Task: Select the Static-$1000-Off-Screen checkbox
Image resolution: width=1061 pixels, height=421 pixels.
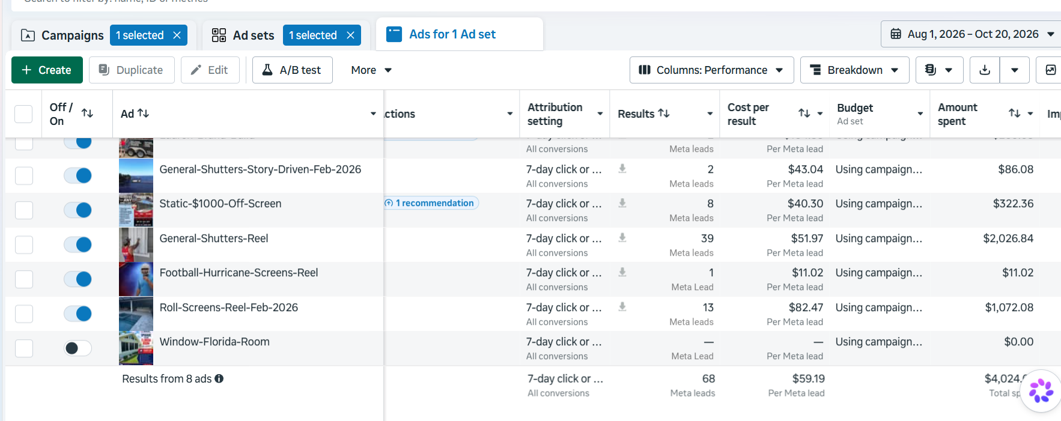Action: click(x=23, y=210)
